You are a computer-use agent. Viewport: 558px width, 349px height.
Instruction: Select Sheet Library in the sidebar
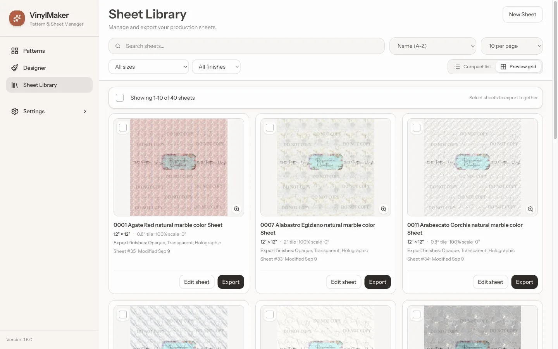(x=49, y=85)
